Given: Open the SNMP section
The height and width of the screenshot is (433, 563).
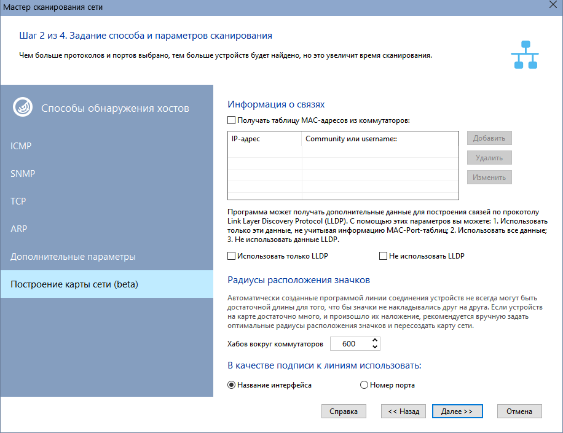Looking at the screenshot, I should 107,174.
